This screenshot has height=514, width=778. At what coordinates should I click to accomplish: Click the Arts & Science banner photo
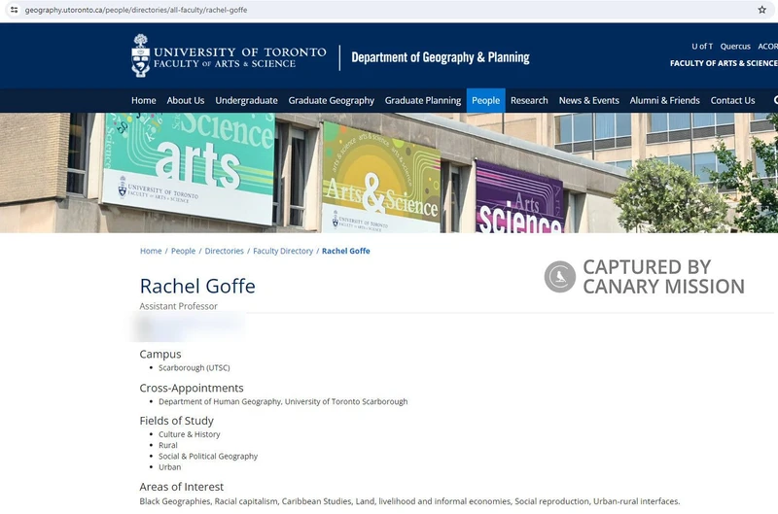click(x=389, y=173)
